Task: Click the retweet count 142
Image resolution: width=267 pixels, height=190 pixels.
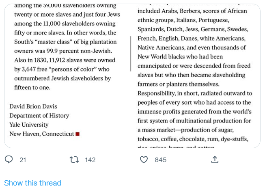Action: point(90,160)
